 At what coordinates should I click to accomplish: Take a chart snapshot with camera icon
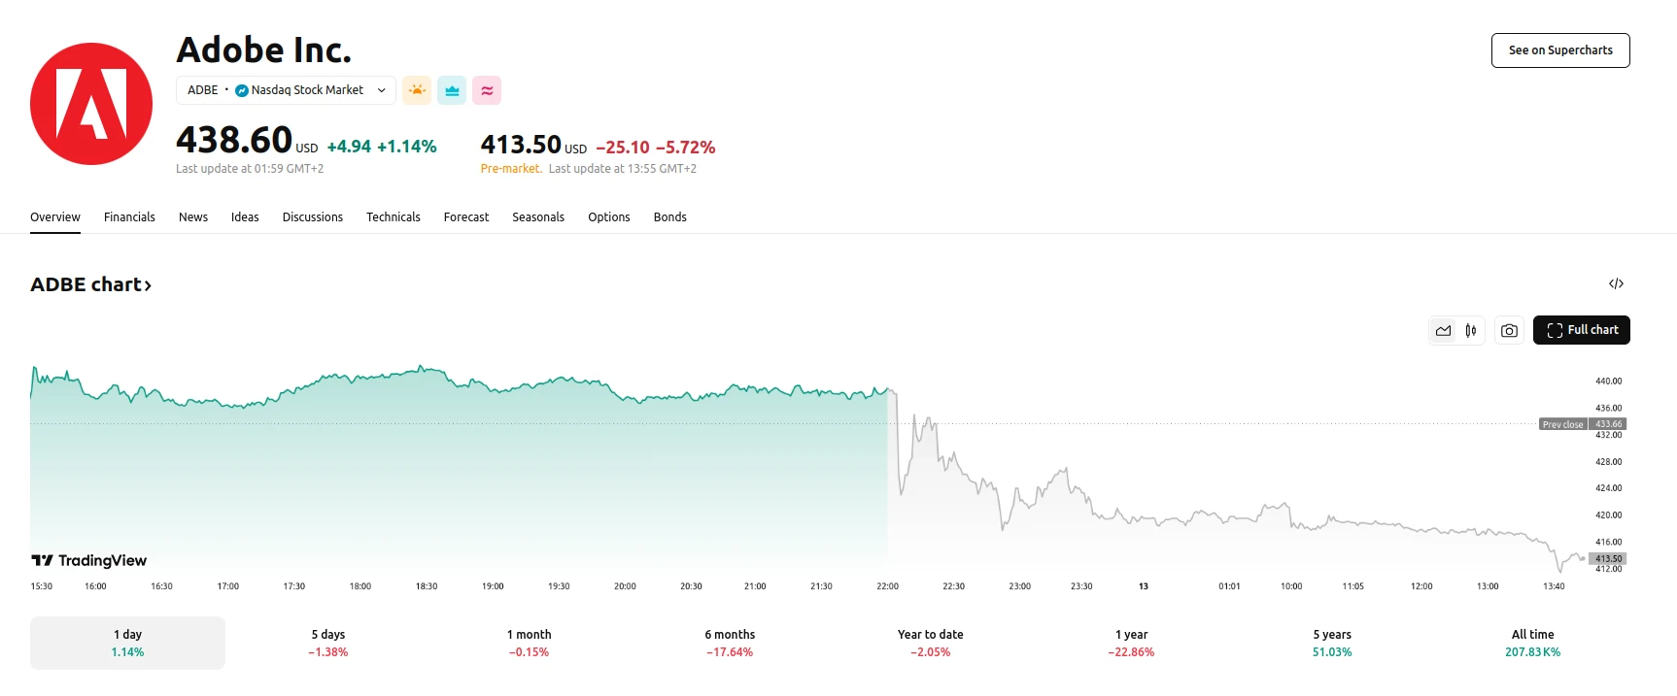(1509, 331)
